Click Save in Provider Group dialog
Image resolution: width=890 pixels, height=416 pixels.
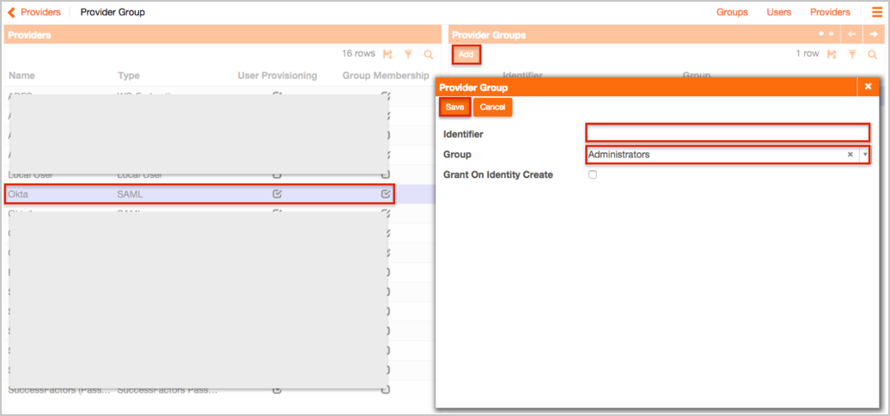point(454,107)
